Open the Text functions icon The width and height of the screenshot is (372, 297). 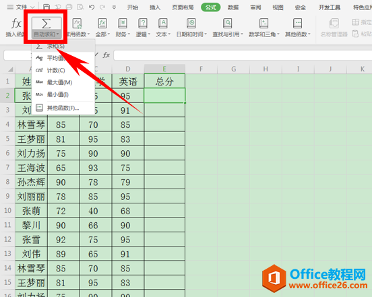pyautogui.click(x=163, y=24)
